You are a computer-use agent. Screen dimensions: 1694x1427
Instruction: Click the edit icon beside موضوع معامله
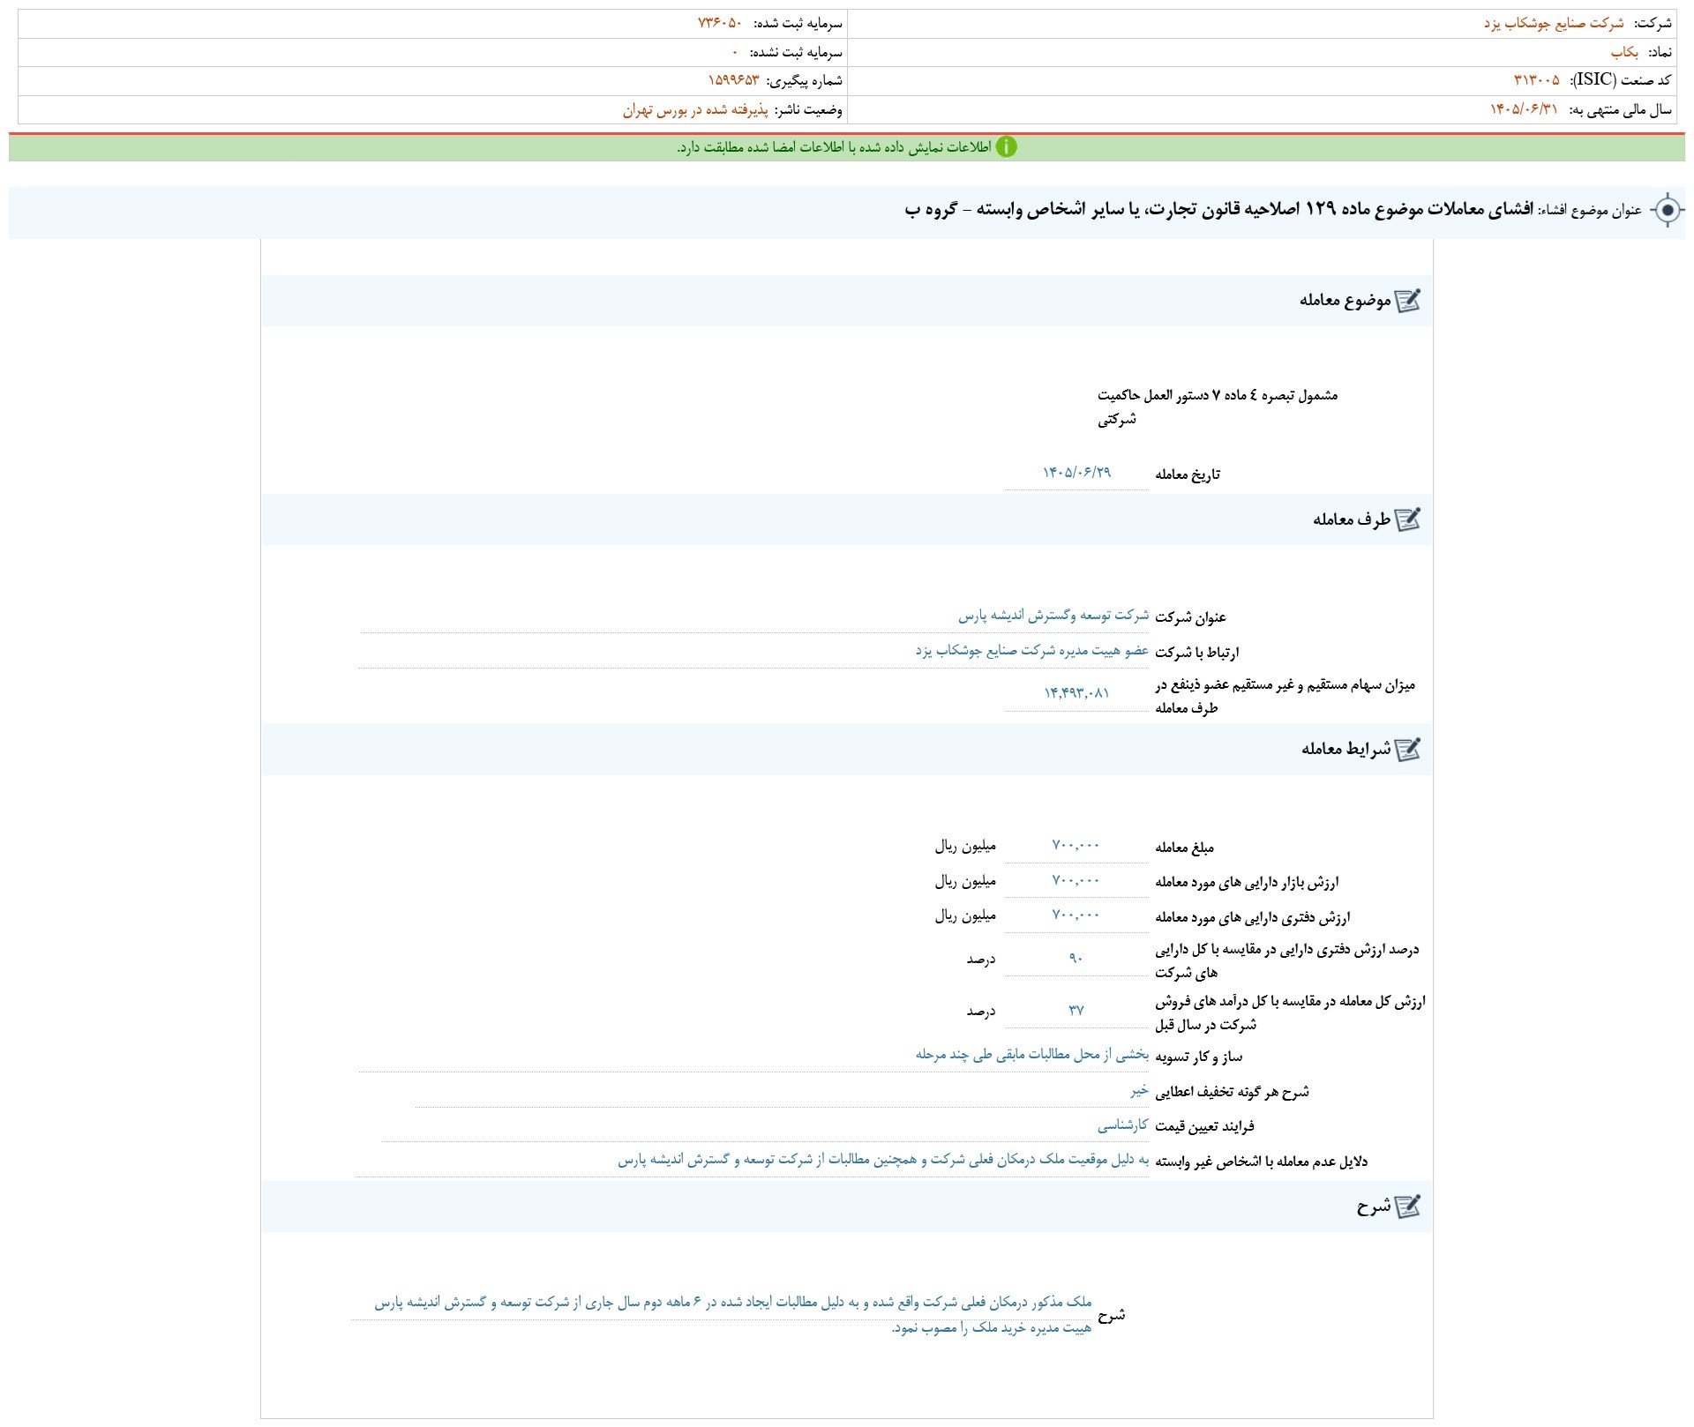coord(1407,301)
